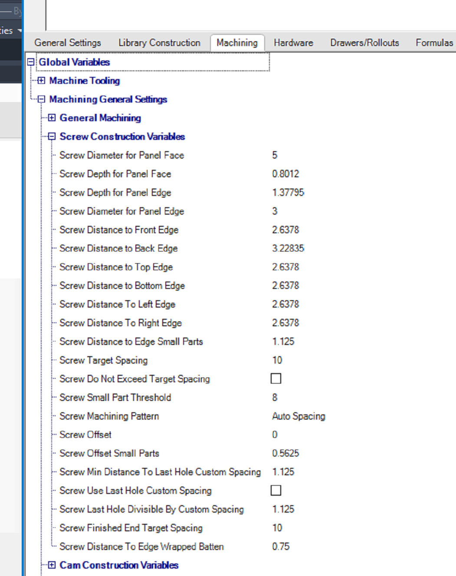Image resolution: width=456 pixels, height=576 pixels.
Task: Enable Screw Use Last Hole Custom Spacing
Action: click(276, 490)
